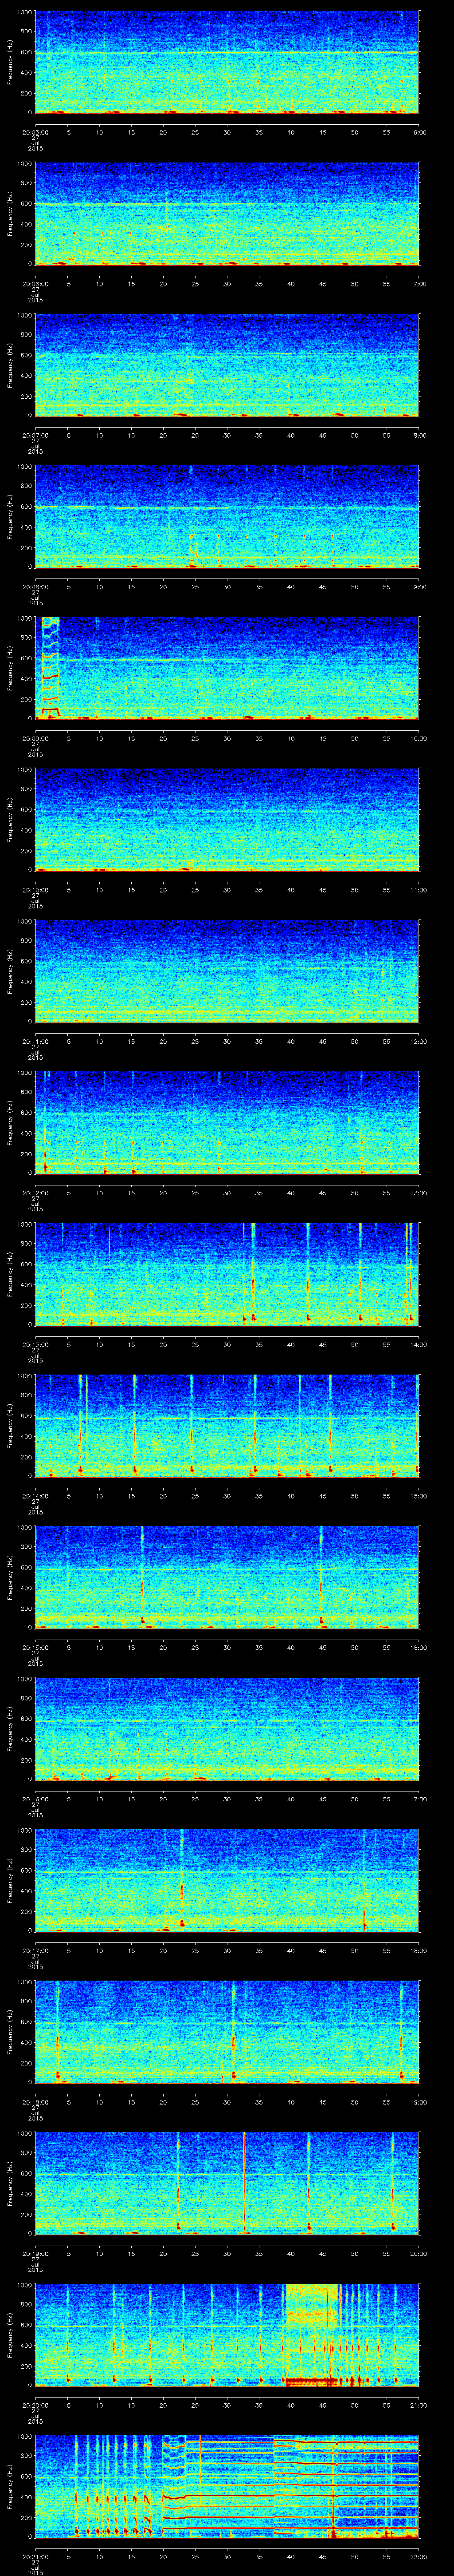Click Frequency (Hz) axis label of 20:05:00 panel

(x=10, y=63)
